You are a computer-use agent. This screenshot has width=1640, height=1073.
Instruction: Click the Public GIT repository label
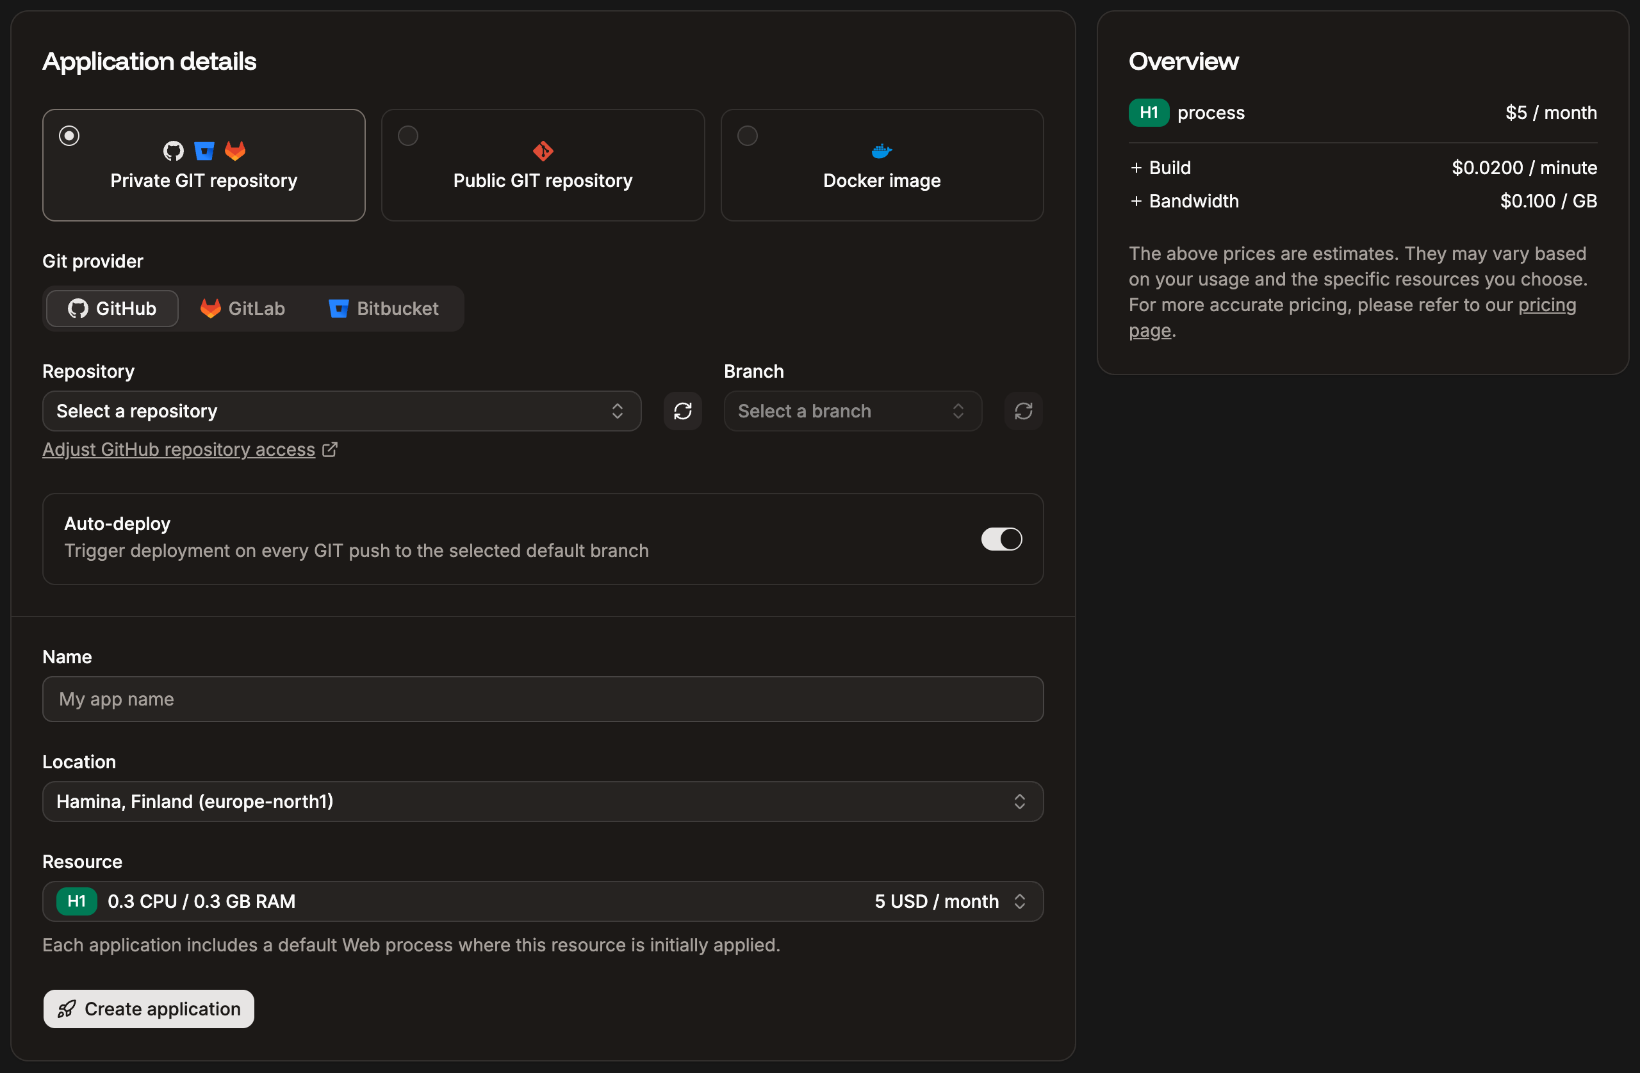tap(543, 181)
